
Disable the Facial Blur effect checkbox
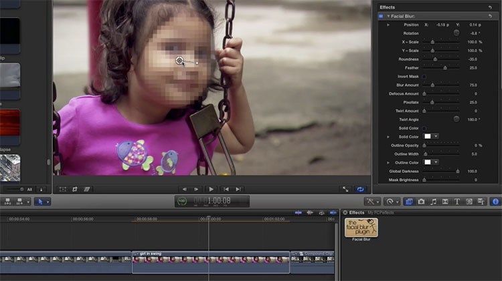pyautogui.click(x=381, y=15)
